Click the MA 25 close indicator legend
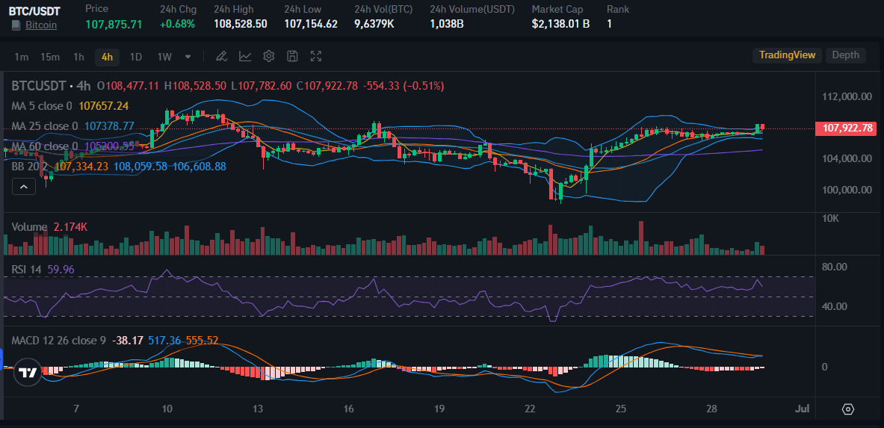 [45, 126]
